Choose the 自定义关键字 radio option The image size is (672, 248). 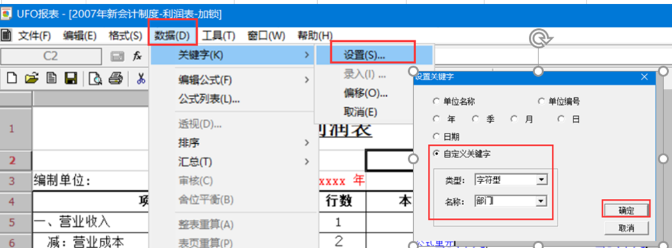[437, 154]
